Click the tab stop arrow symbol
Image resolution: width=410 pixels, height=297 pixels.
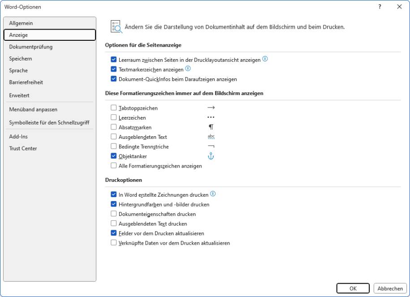(211, 108)
